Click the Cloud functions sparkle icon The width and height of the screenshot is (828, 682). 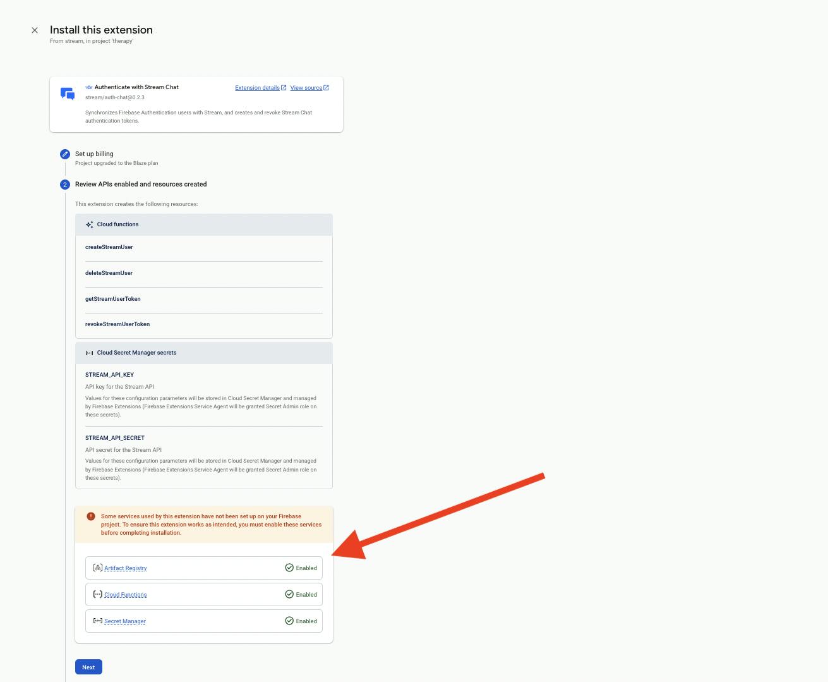click(89, 224)
